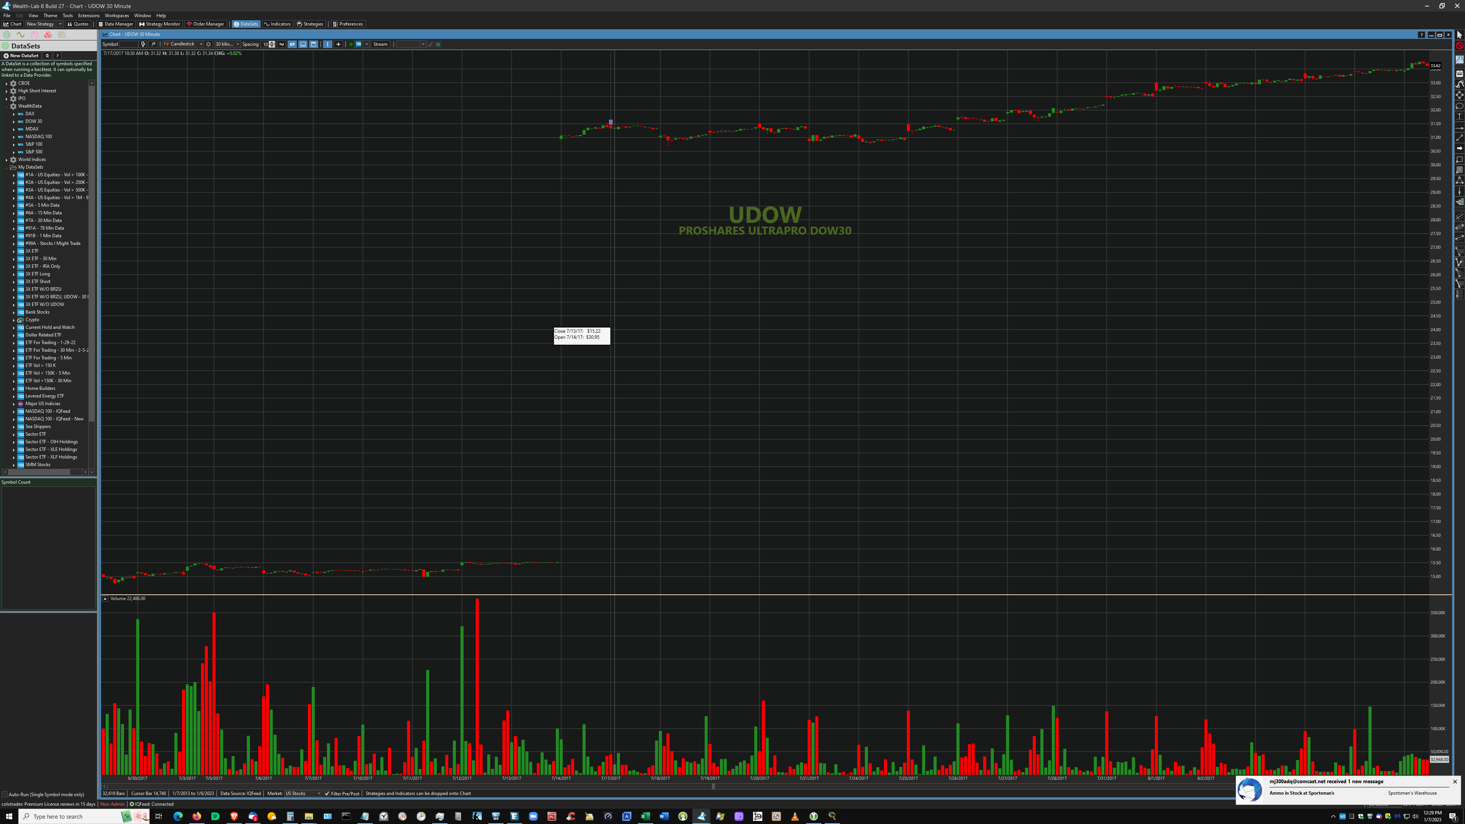Enable Auto-Run Single Symbol mode checkbox
The height and width of the screenshot is (824, 1465).
5,794
